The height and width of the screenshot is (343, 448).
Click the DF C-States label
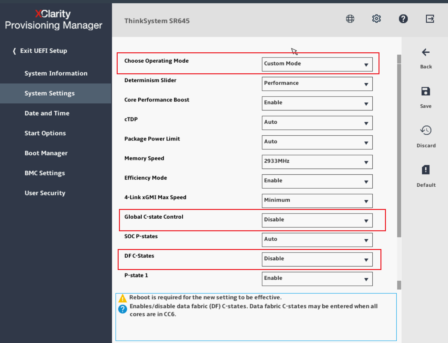(x=139, y=256)
